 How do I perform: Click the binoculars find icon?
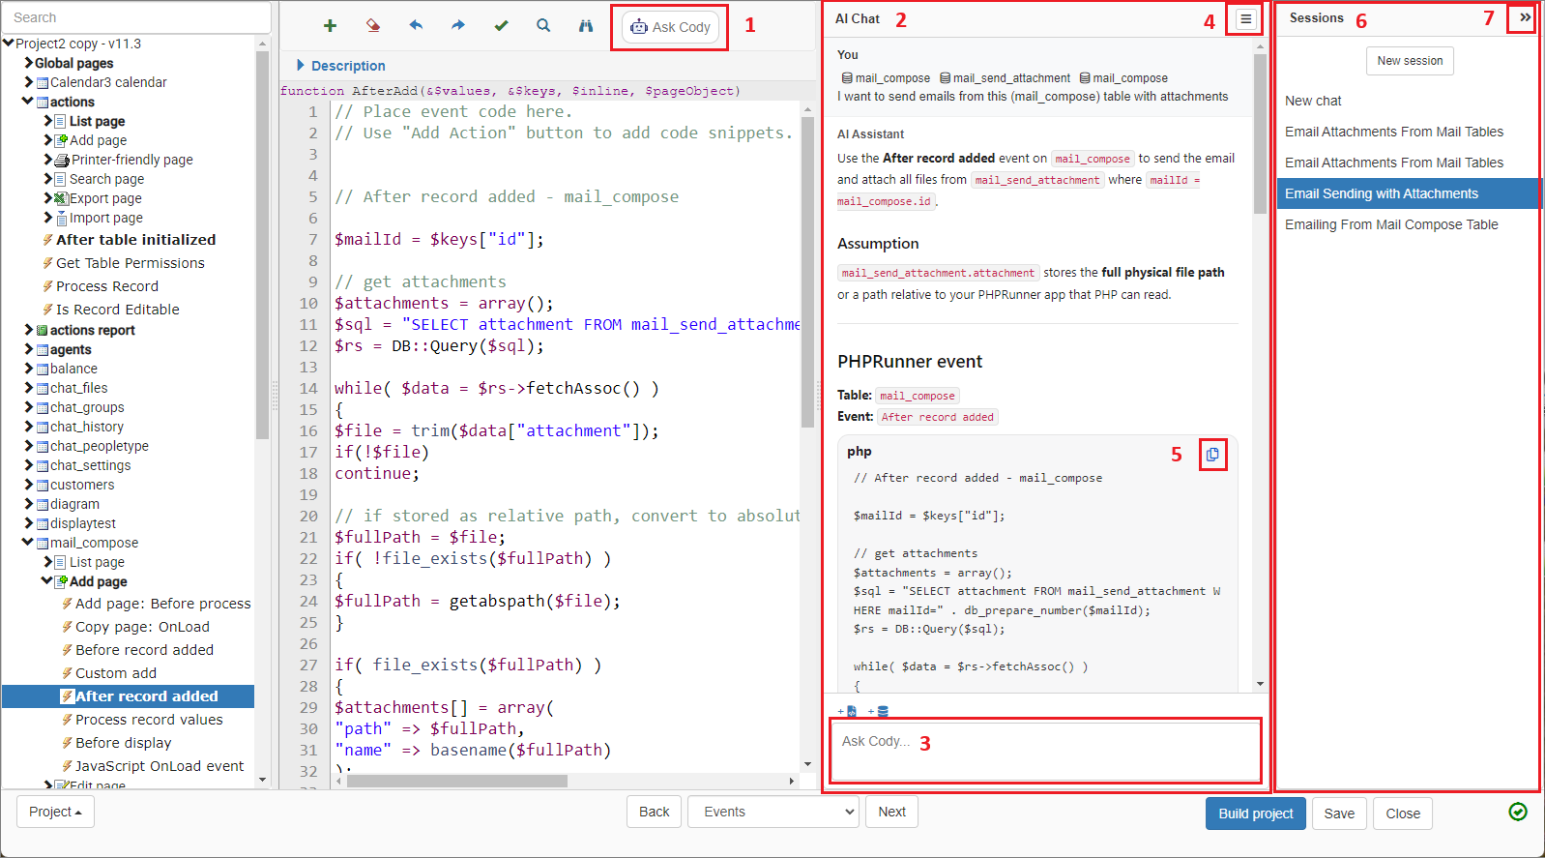pos(586,26)
